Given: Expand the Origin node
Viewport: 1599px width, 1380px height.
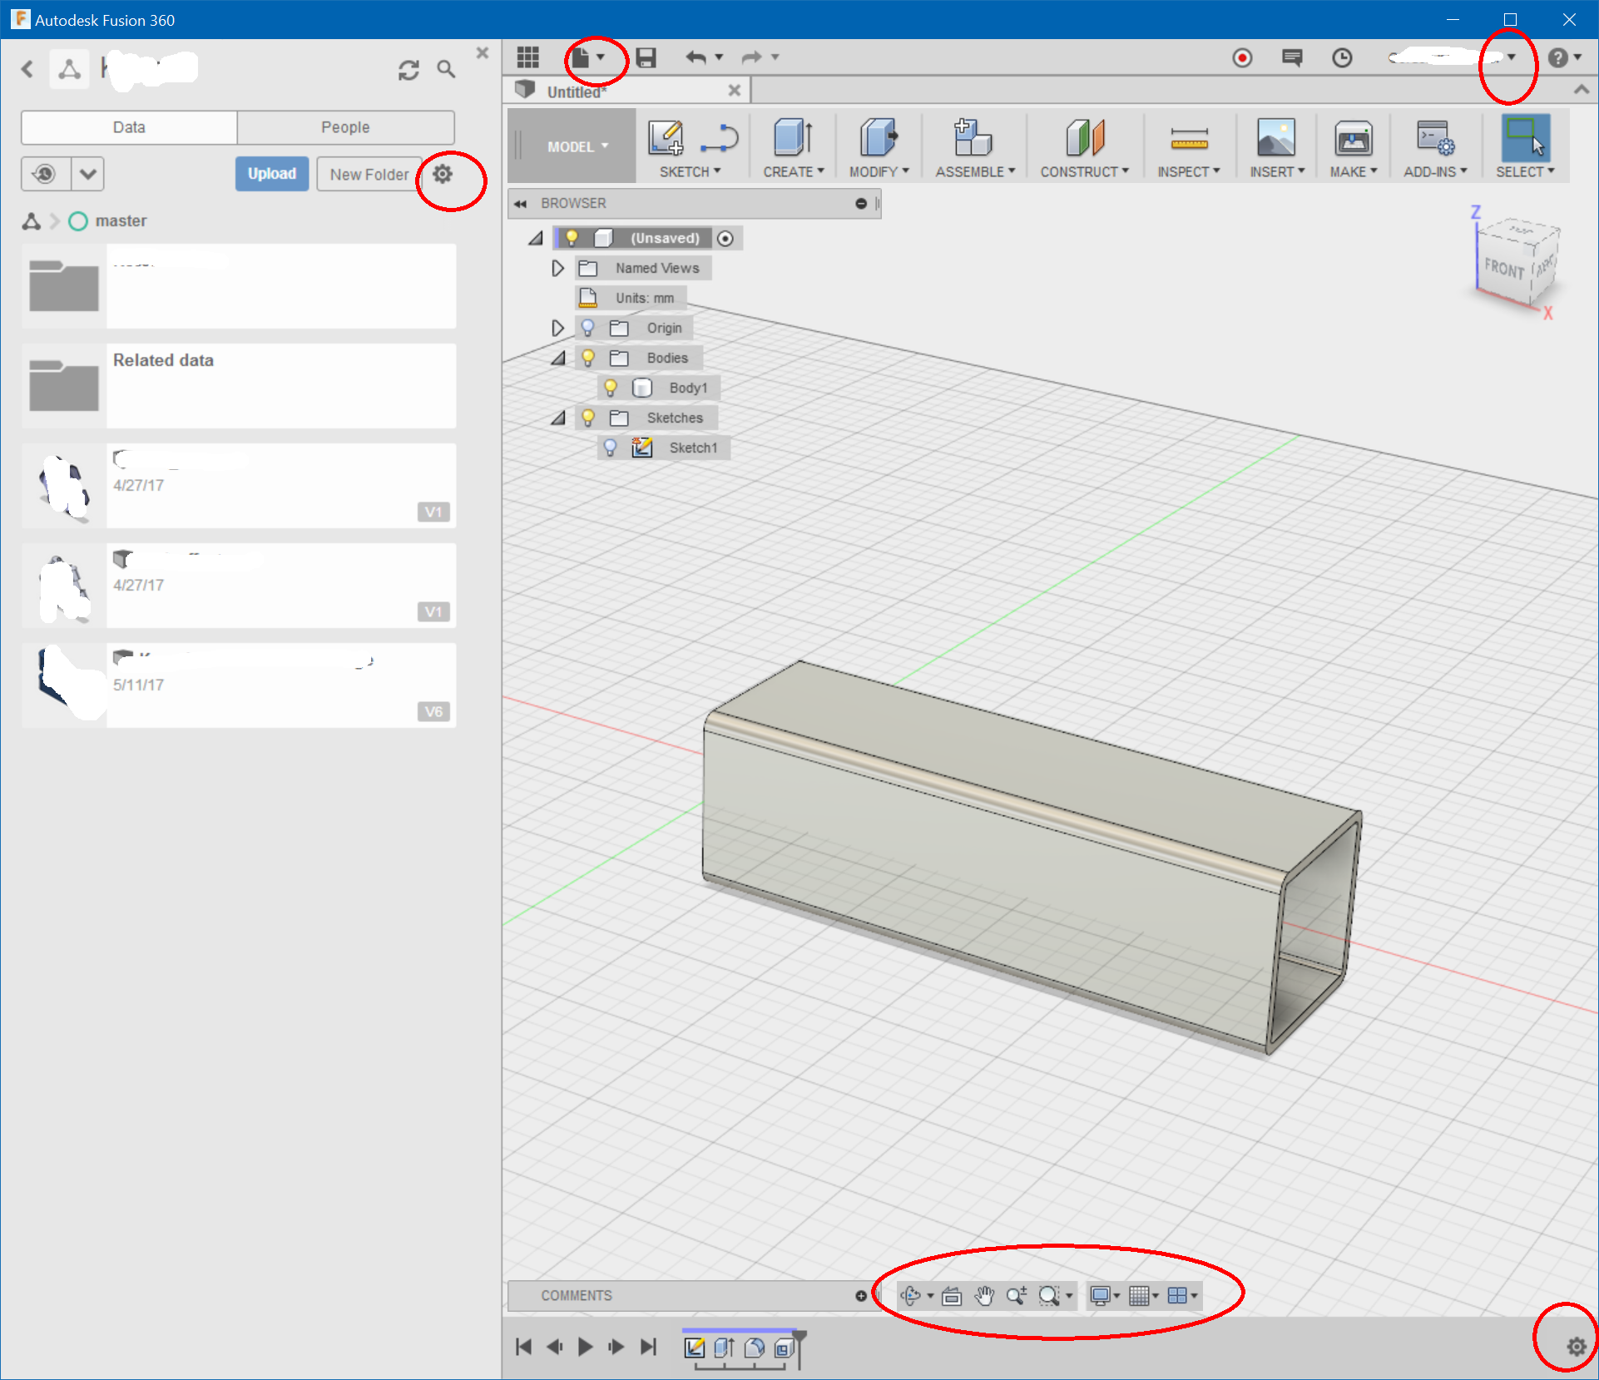Looking at the screenshot, I should tap(557, 328).
